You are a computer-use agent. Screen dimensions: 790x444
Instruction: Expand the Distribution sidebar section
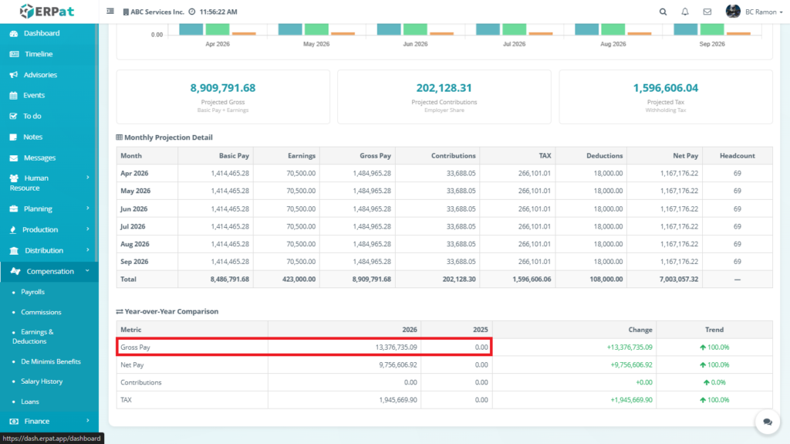[x=48, y=250]
